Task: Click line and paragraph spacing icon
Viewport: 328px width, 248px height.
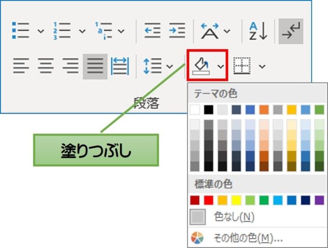Action: pos(153,66)
